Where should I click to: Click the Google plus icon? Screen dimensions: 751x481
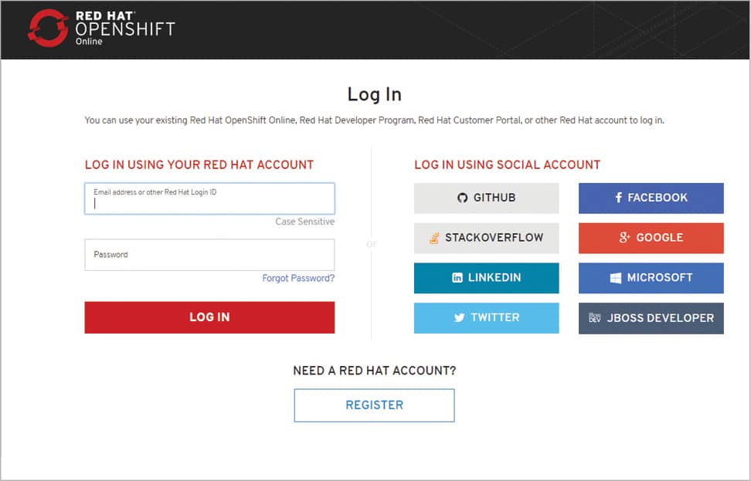[x=625, y=238]
